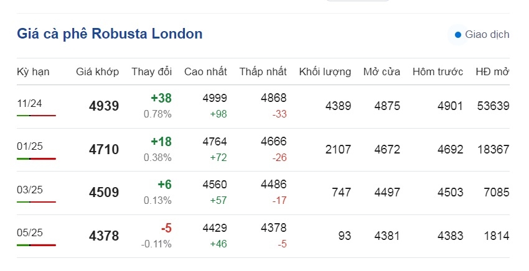The height and width of the screenshot is (271, 529).
Task: Select the 03/25 contract term
Action: [30, 190]
